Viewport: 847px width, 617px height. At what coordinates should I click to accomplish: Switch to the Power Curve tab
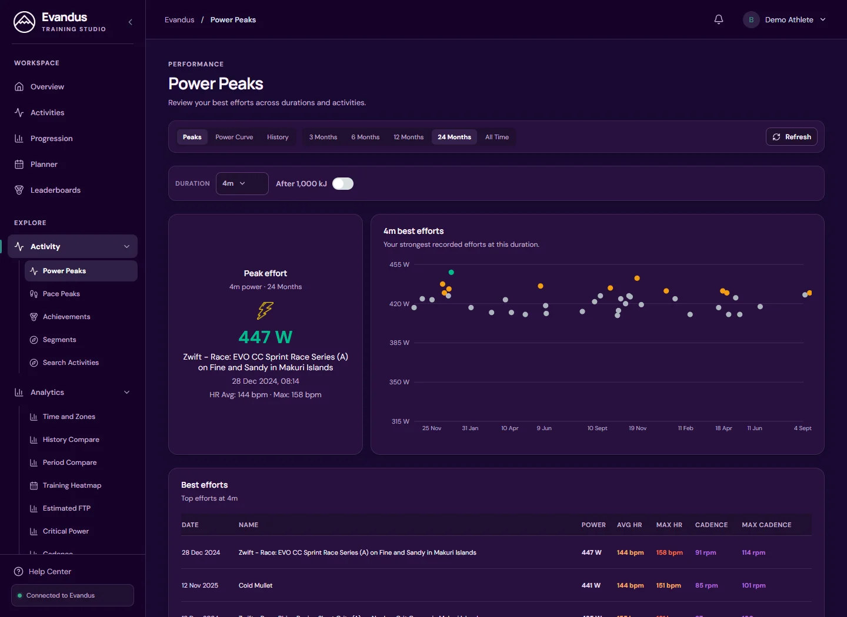[x=234, y=137]
